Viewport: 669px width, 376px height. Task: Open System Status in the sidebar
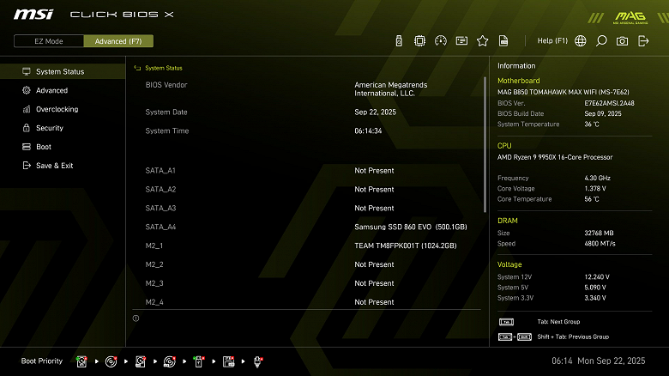(63, 71)
